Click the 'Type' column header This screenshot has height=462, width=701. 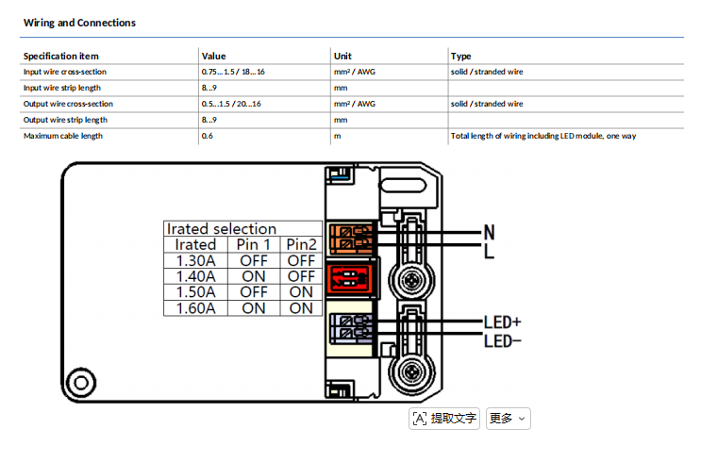tap(461, 56)
